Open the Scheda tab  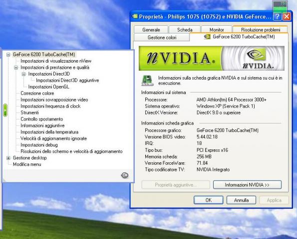[185, 30]
